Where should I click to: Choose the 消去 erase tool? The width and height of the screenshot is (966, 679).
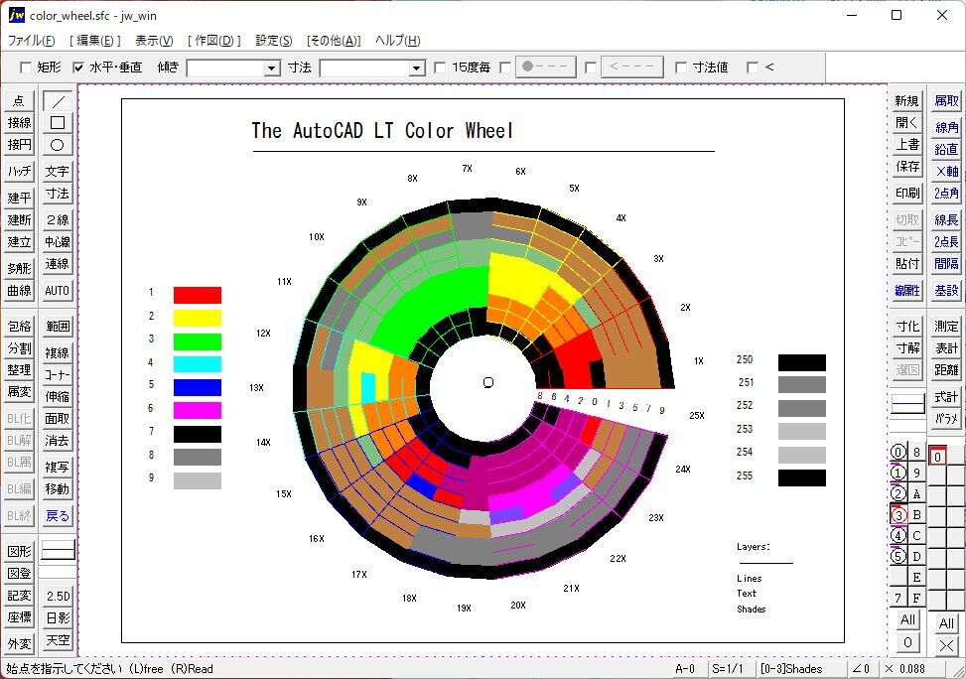coord(58,441)
